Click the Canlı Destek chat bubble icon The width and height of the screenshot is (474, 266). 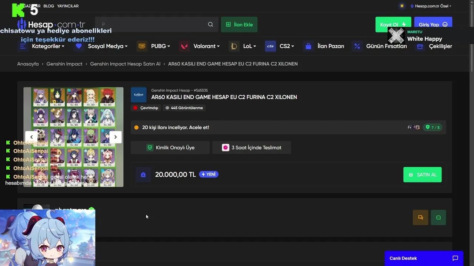455,258
